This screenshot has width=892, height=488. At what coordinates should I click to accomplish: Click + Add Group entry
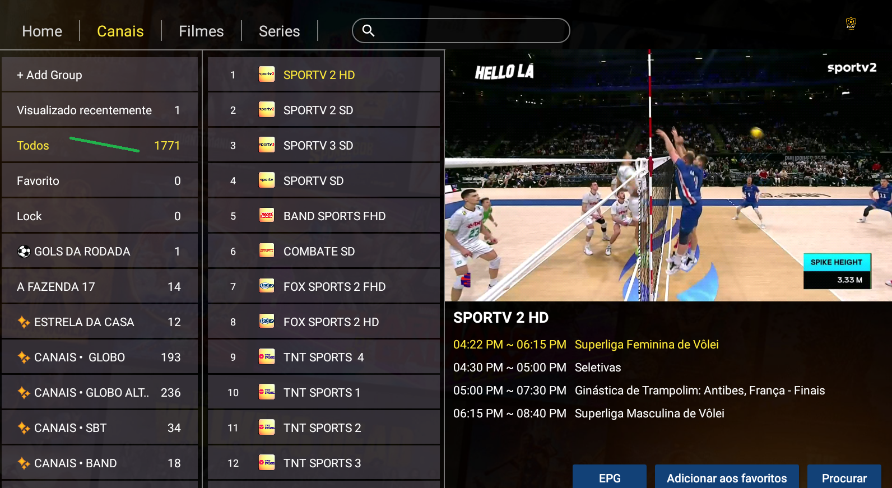[99, 75]
